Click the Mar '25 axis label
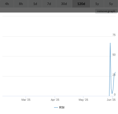Screen dimensions: 118x114 coord(26,100)
